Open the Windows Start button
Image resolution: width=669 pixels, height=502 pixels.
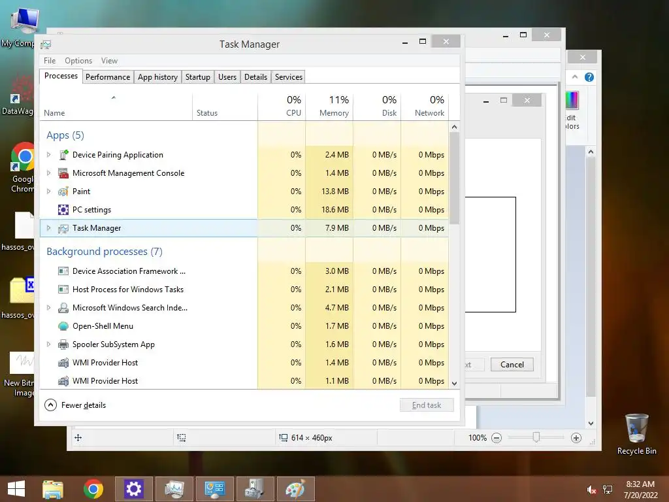coord(16,489)
